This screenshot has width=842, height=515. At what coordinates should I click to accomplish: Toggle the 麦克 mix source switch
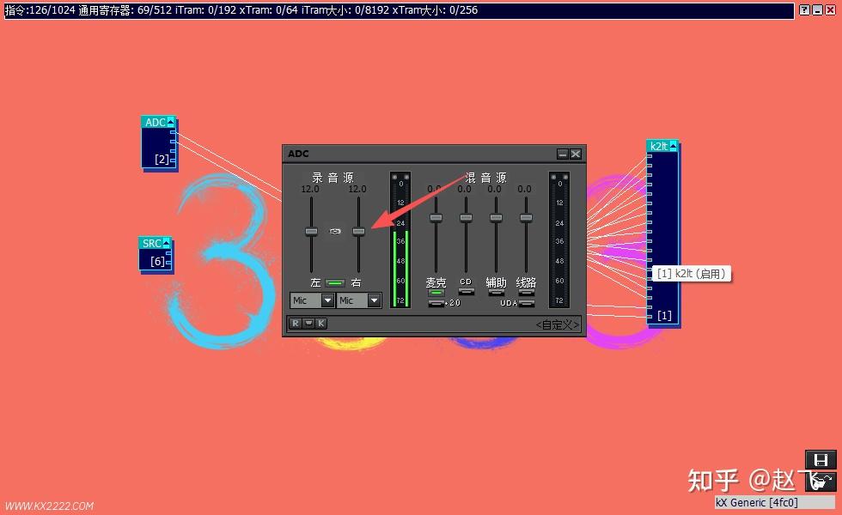tap(436, 293)
